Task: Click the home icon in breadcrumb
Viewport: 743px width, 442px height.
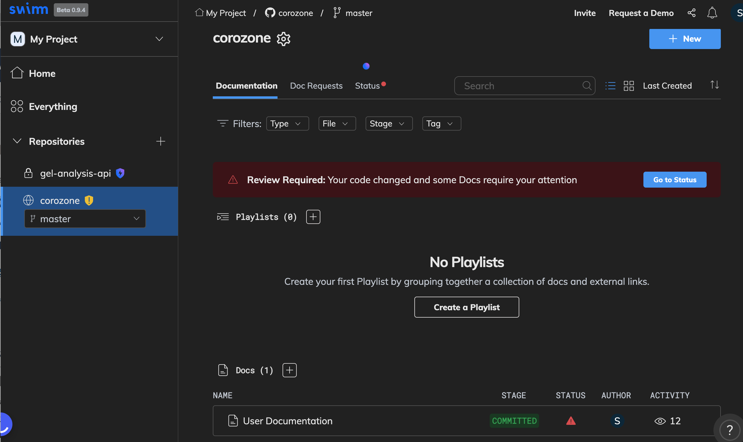Action: pos(199,12)
